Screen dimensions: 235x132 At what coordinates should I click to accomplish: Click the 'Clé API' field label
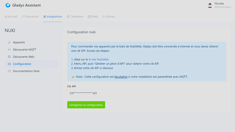coord(72,86)
